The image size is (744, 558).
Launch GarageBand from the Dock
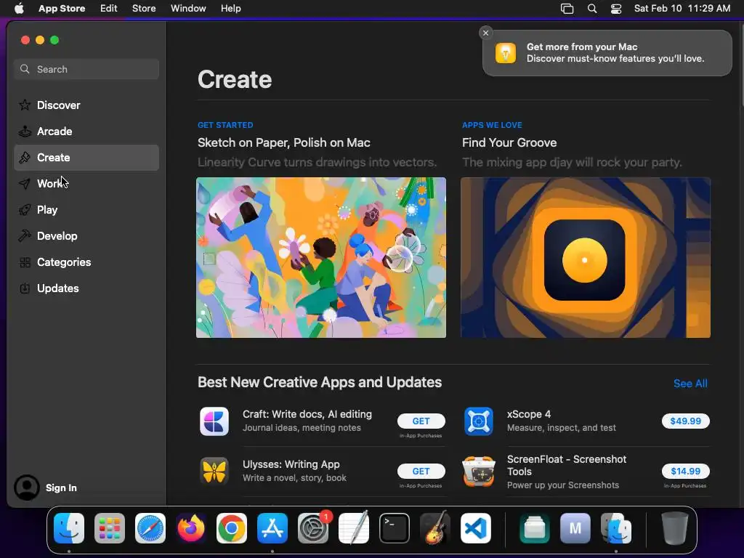tap(435, 528)
